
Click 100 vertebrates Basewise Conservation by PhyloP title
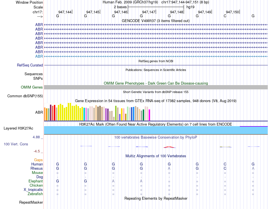pyautogui.click(x=155, y=137)
